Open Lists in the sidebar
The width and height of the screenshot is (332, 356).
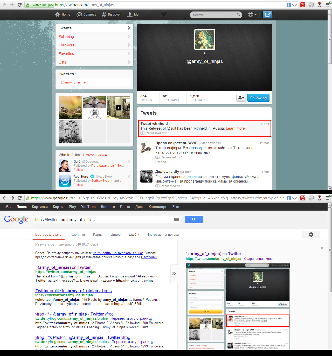tap(94, 62)
